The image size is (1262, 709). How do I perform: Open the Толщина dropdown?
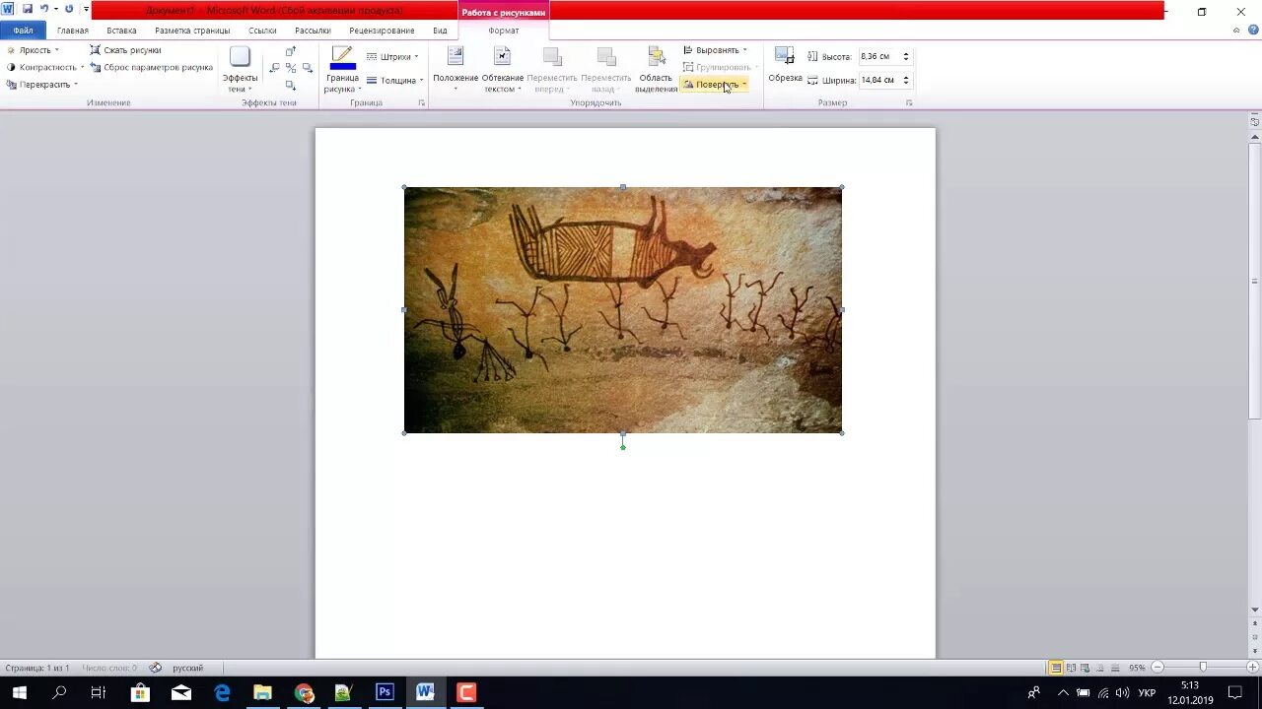pos(394,81)
